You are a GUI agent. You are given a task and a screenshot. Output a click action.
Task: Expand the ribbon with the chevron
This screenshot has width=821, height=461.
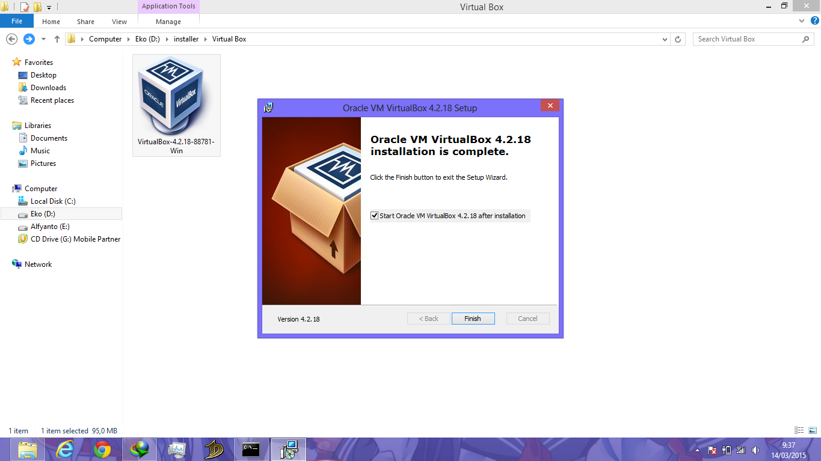tap(801, 20)
